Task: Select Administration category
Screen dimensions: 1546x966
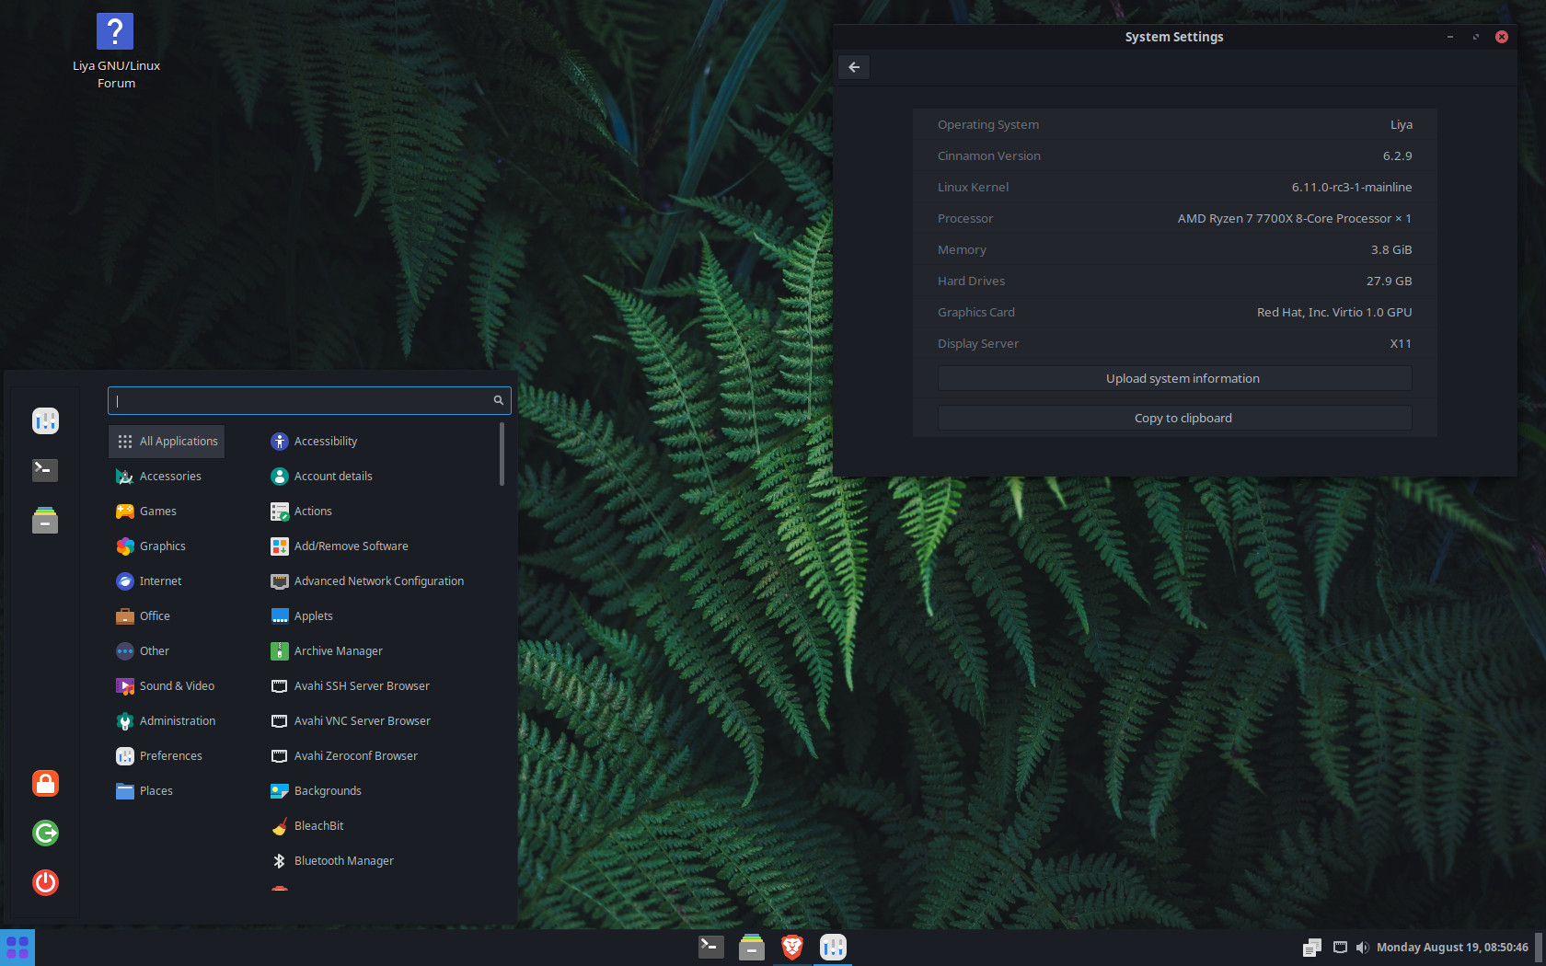Action: click(x=166, y=721)
